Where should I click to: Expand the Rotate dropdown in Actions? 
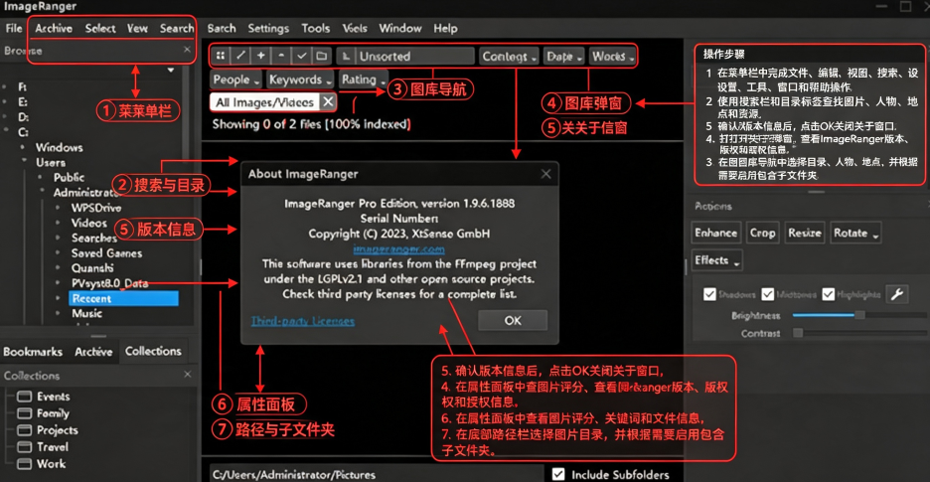pos(855,234)
